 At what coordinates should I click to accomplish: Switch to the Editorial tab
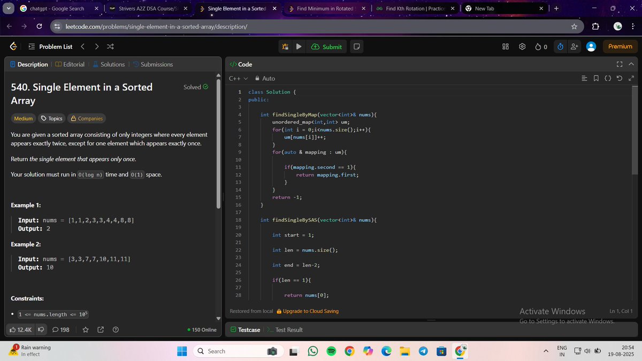point(70,64)
